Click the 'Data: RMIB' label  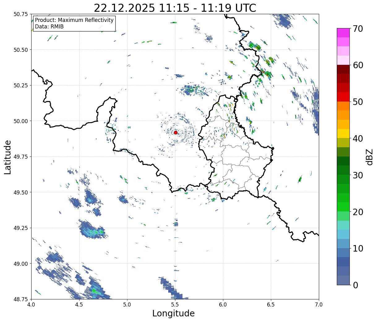click(x=49, y=27)
